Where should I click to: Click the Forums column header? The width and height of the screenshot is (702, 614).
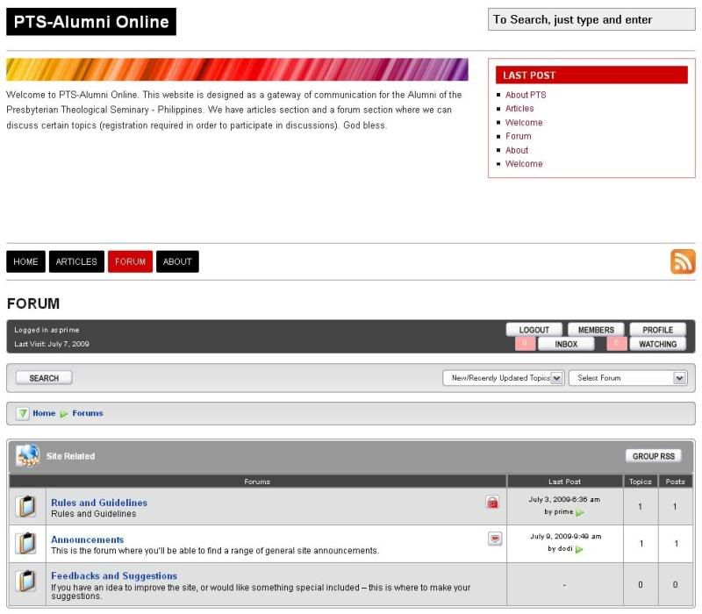pos(257,482)
